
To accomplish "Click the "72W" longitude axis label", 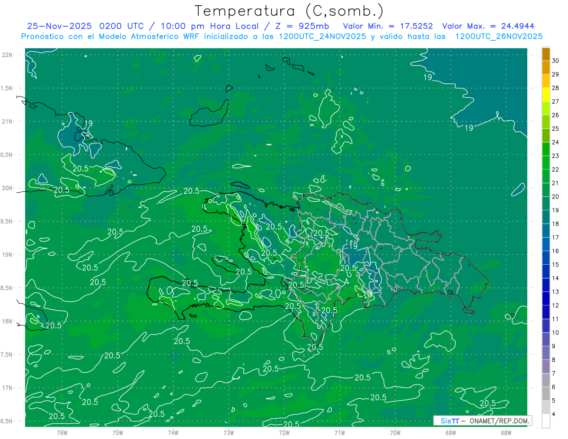I will pos(284,433).
